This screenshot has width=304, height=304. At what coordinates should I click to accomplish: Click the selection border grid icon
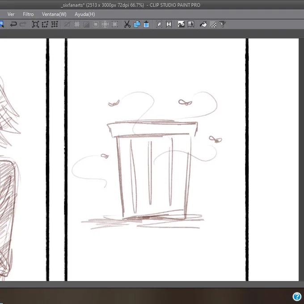115,24
